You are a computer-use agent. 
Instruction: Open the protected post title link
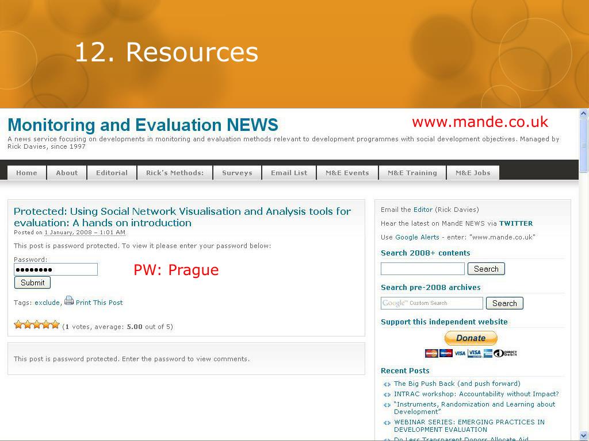click(182, 216)
